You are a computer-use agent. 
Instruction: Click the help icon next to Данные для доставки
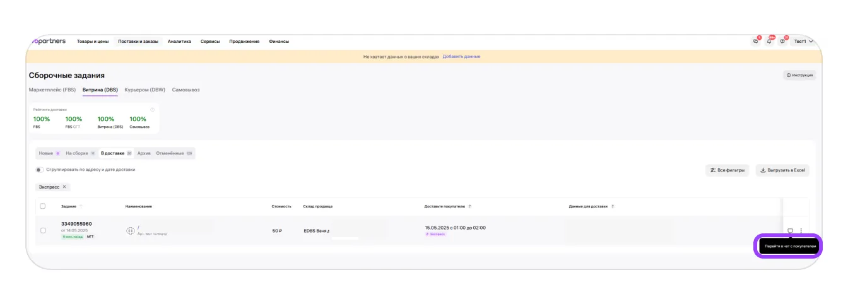click(x=613, y=206)
